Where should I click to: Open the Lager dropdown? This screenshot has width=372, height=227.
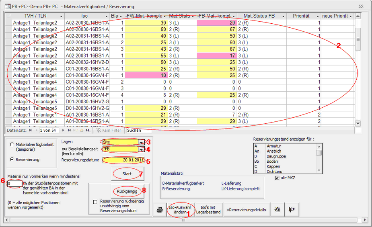tap(141, 142)
